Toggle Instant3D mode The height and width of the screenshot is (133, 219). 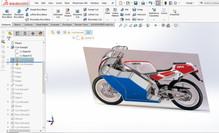(x=174, y=12)
